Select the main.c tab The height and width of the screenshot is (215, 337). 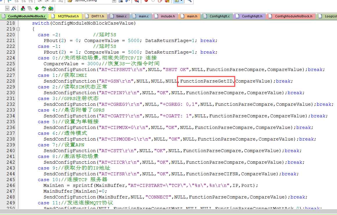(x=141, y=16)
